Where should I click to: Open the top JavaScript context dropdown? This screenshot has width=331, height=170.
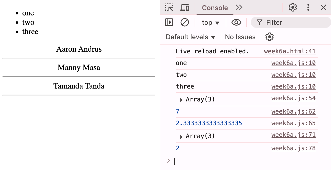click(x=211, y=23)
